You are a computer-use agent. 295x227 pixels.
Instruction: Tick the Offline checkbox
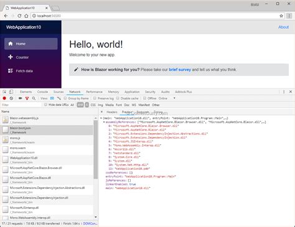[x=144, y=98]
